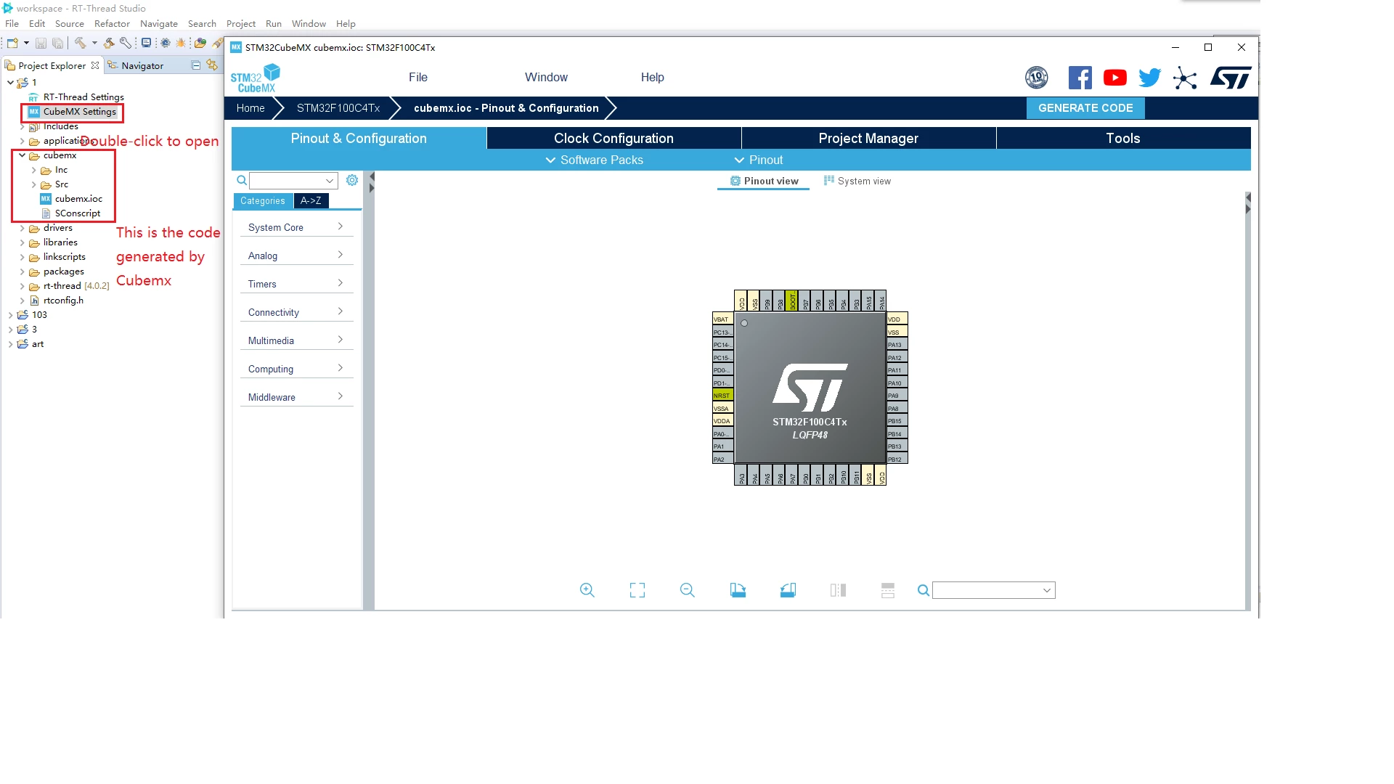Open the Facebook icon link
The image size is (1394, 784).
[x=1080, y=78]
